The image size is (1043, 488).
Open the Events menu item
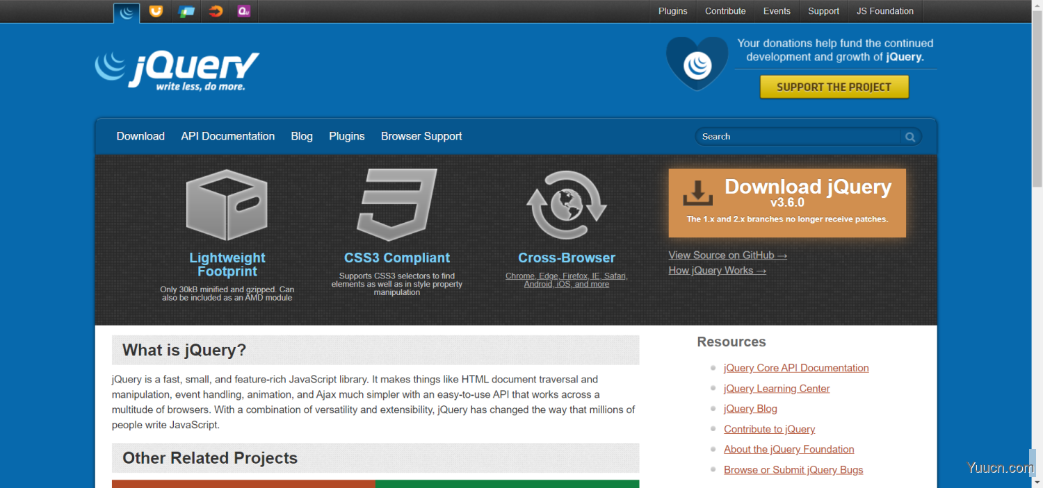tap(776, 11)
